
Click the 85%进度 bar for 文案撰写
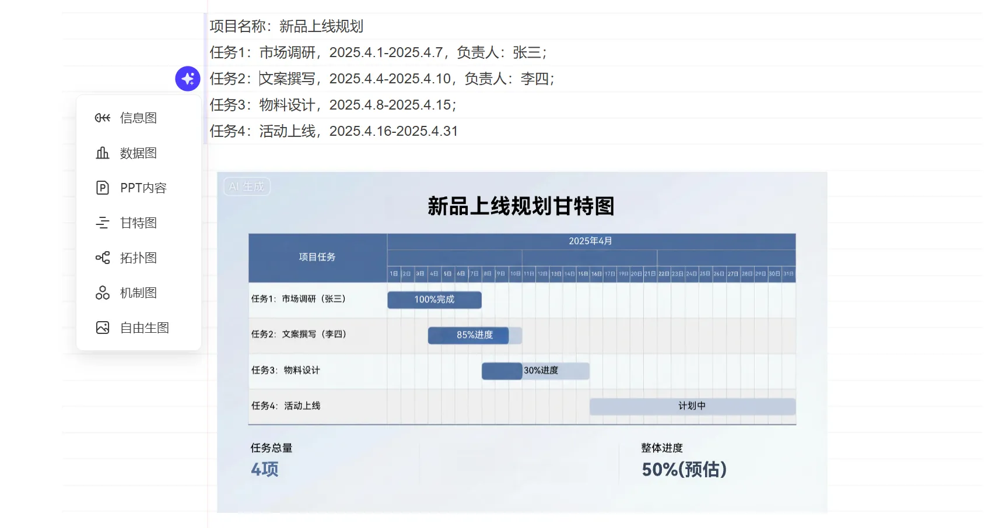coord(474,335)
